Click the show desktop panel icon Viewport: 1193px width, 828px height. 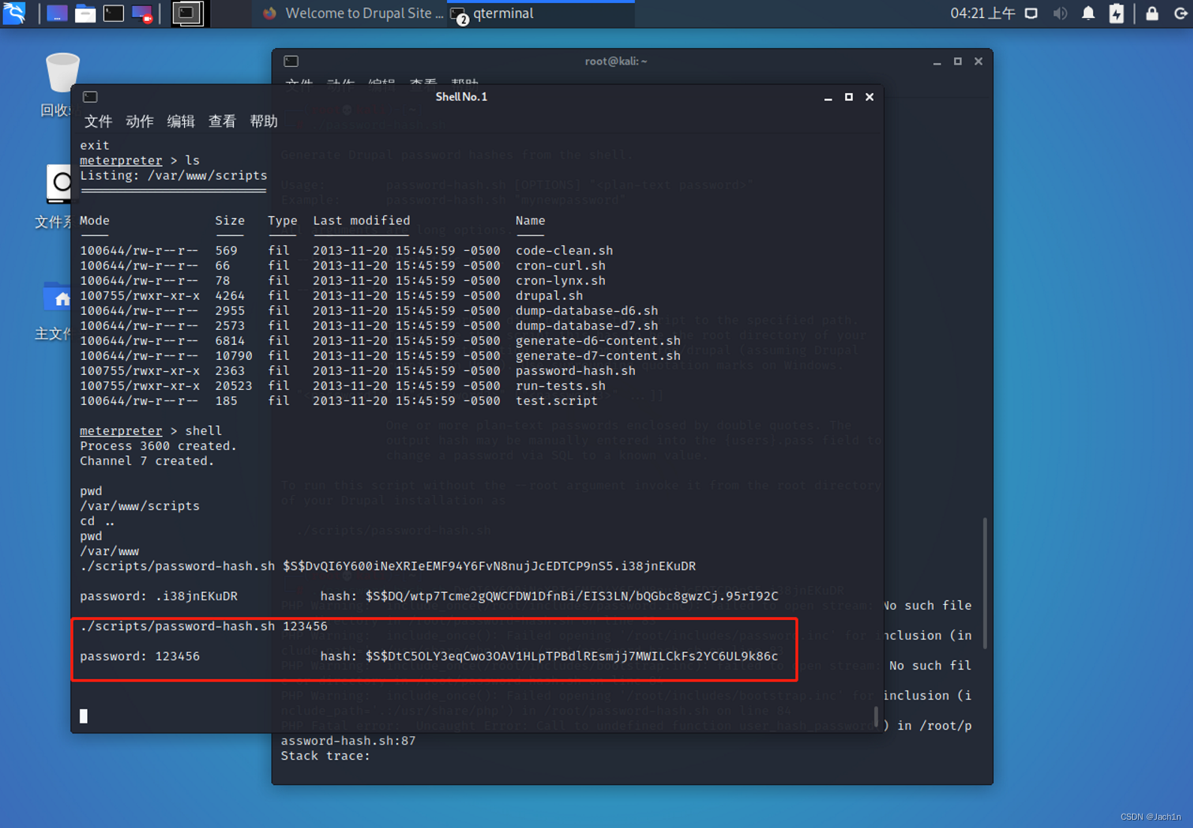[56, 14]
